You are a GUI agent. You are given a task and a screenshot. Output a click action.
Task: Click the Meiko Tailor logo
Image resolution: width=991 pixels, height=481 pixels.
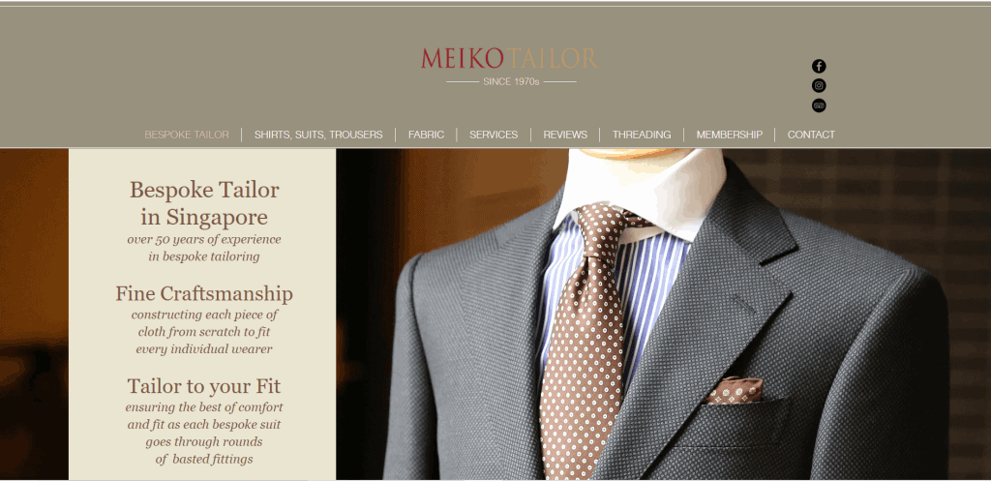click(x=509, y=59)
